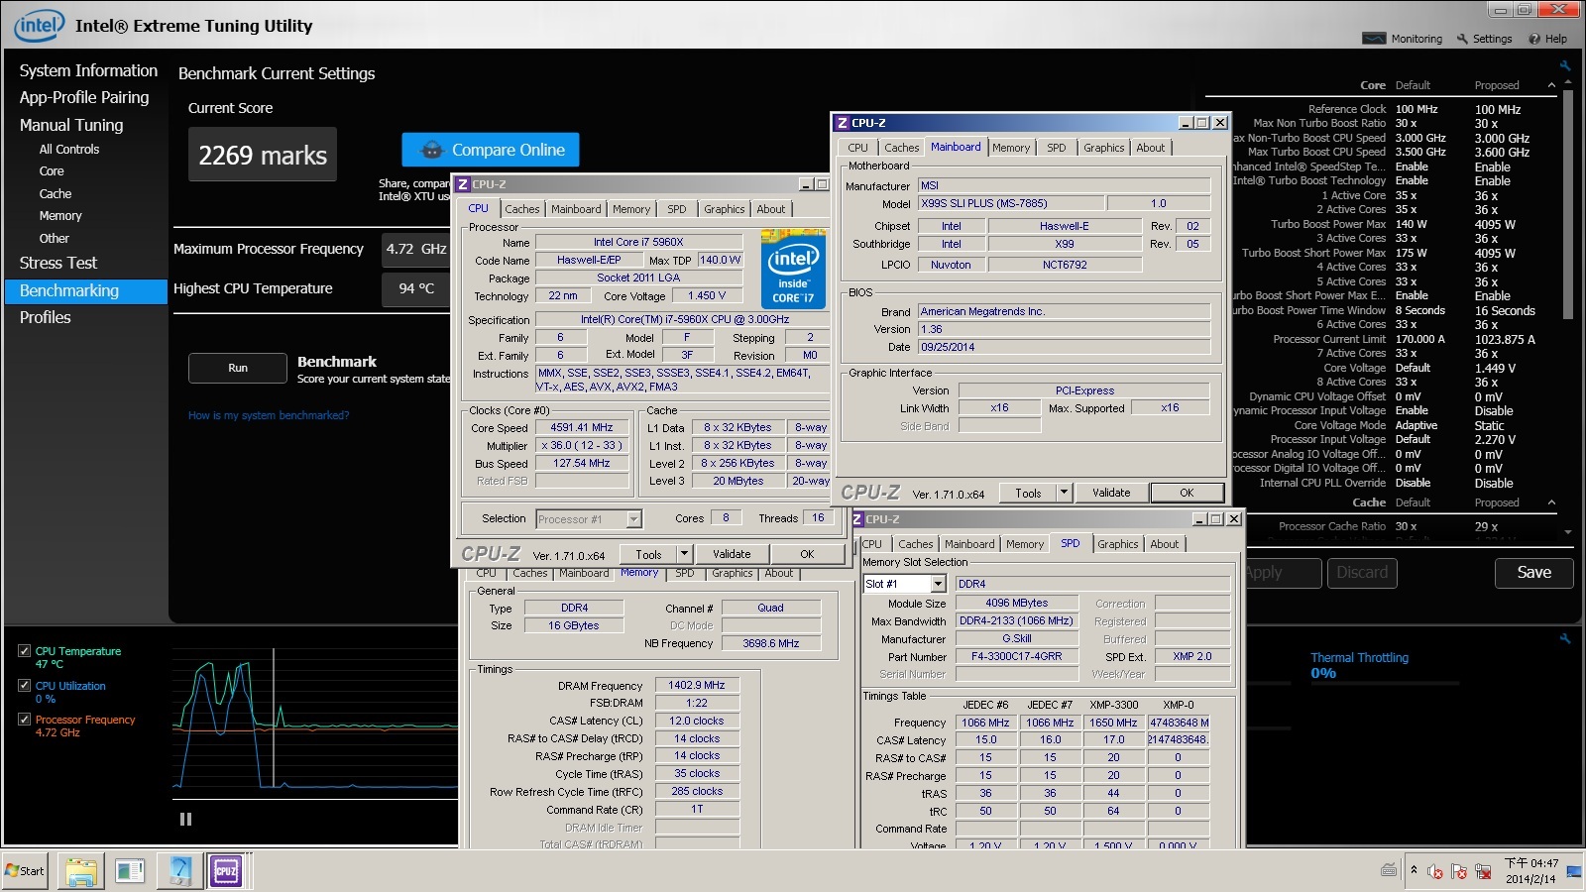Go to the Stress Test section
Image resolution: width=1586 pixels, height=892 pixels.
point(58,263)
